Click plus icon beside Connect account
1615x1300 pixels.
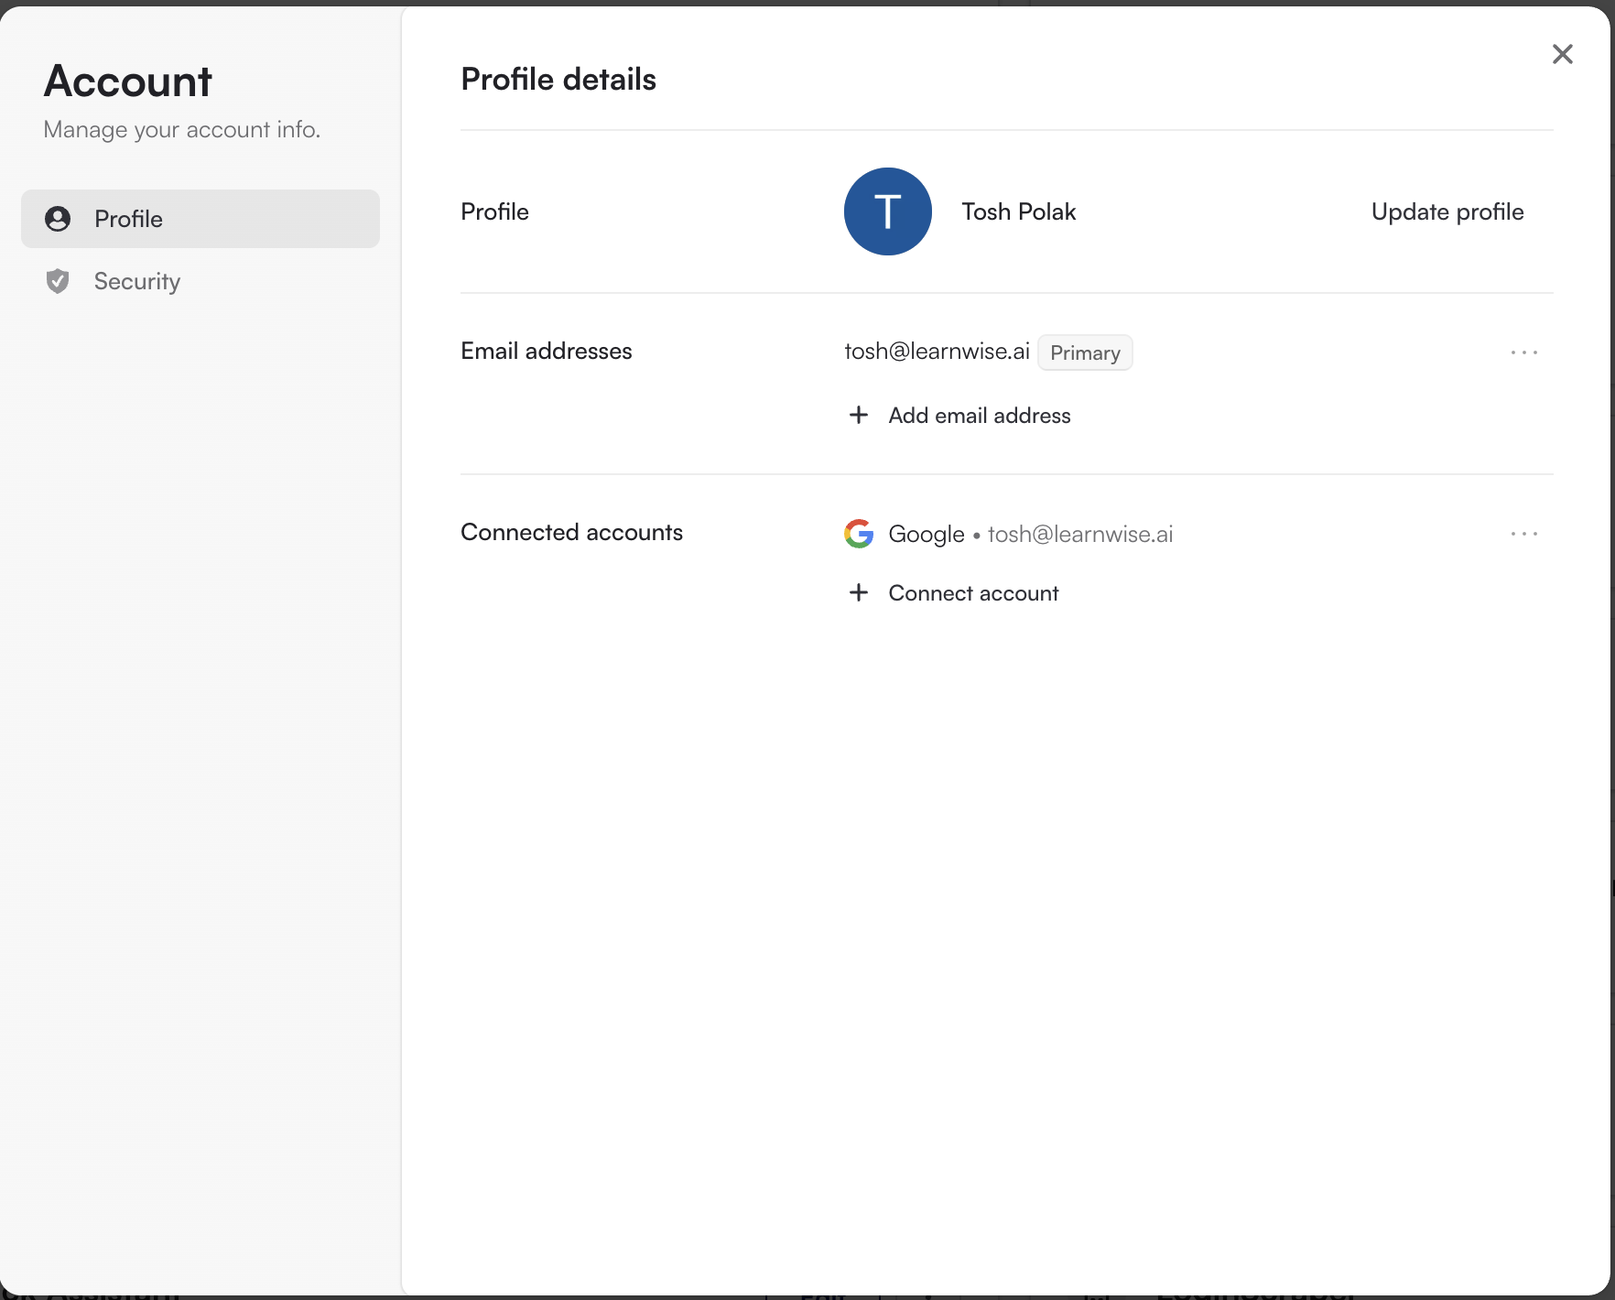tap(859, 592)
